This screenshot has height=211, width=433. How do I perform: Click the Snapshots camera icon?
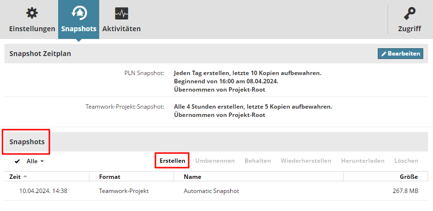(79, 13)
